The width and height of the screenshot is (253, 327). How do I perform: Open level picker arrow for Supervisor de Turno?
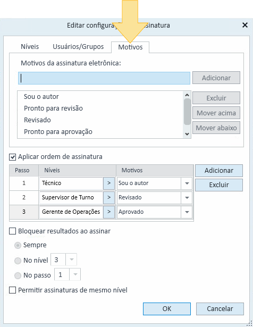point(109,197)
